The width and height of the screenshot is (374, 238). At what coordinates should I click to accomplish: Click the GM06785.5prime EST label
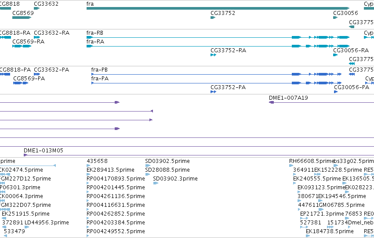(341, 205)
